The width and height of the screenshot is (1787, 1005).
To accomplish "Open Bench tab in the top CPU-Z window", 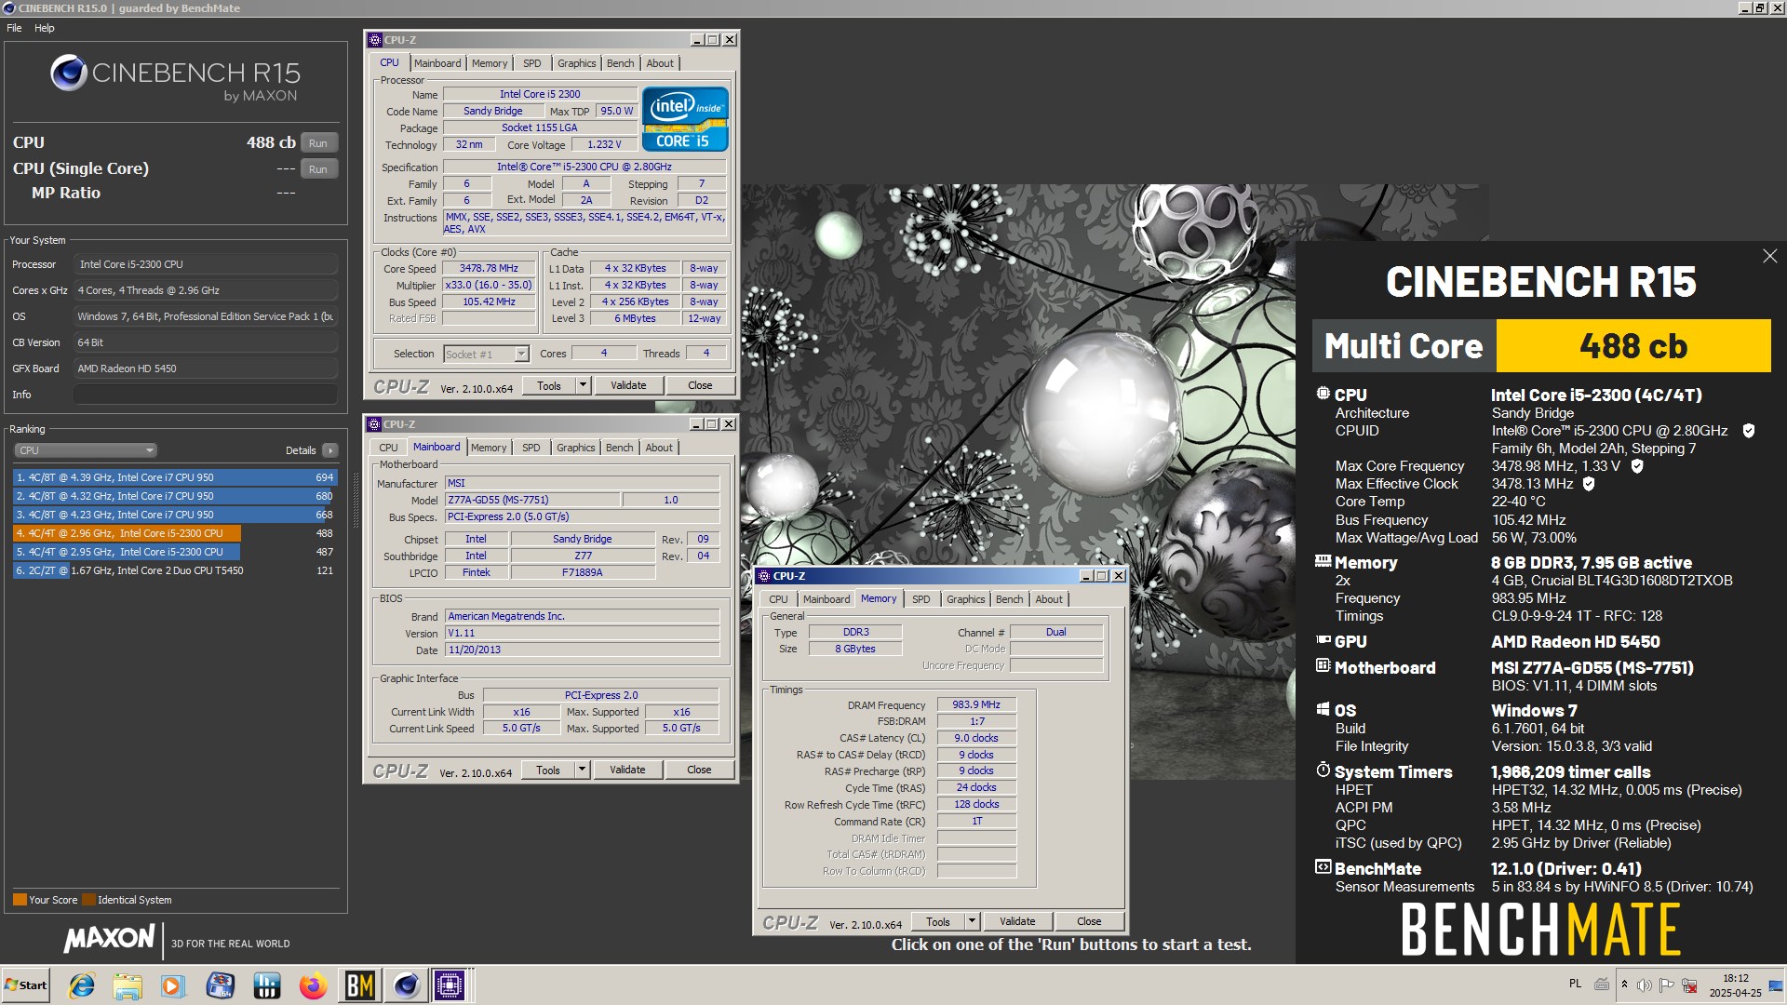I will tap(620, 63).
